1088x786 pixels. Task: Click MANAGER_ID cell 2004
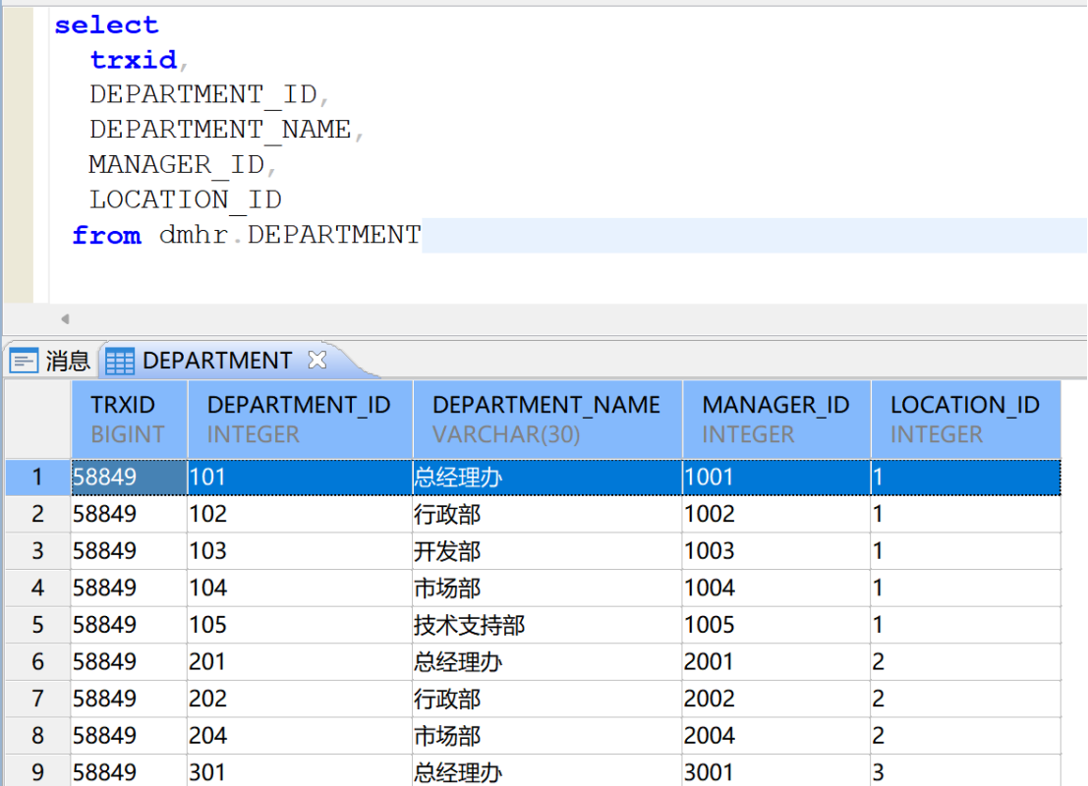(776, 735)
